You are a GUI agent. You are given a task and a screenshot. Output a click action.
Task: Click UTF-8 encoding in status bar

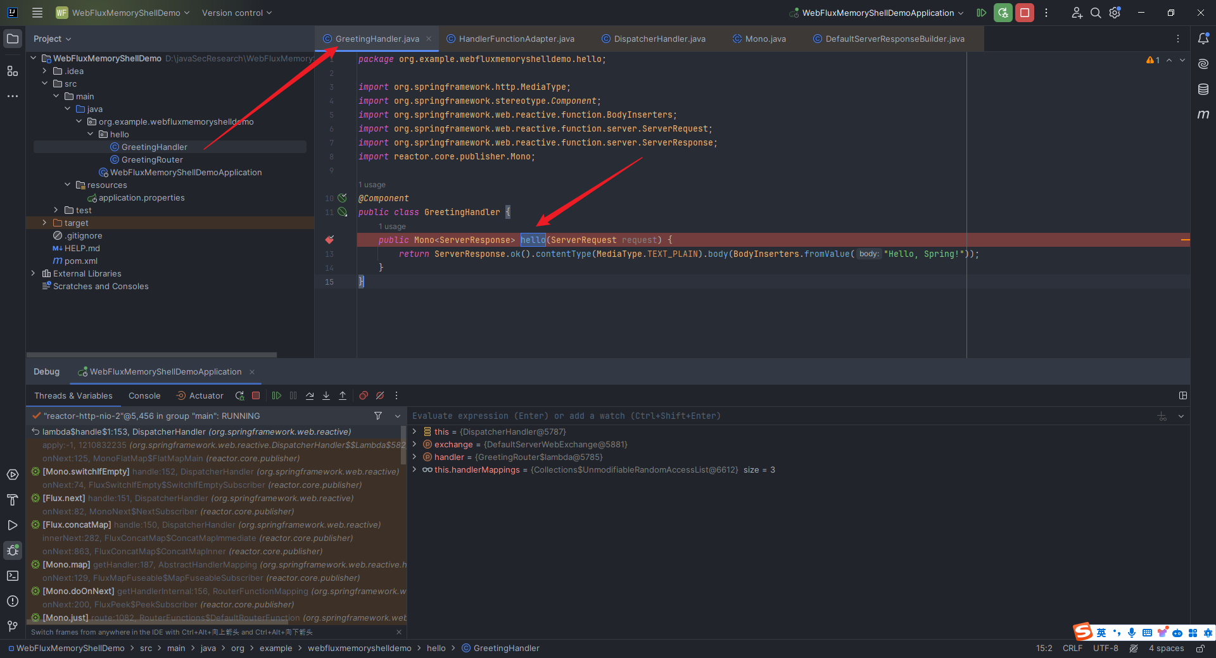pyautogui.click(x=1106, y=648)
